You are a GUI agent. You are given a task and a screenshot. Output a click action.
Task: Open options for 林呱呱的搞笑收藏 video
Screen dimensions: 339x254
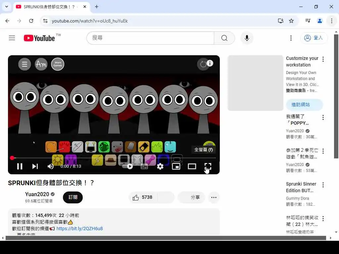[x=323, y=219]
